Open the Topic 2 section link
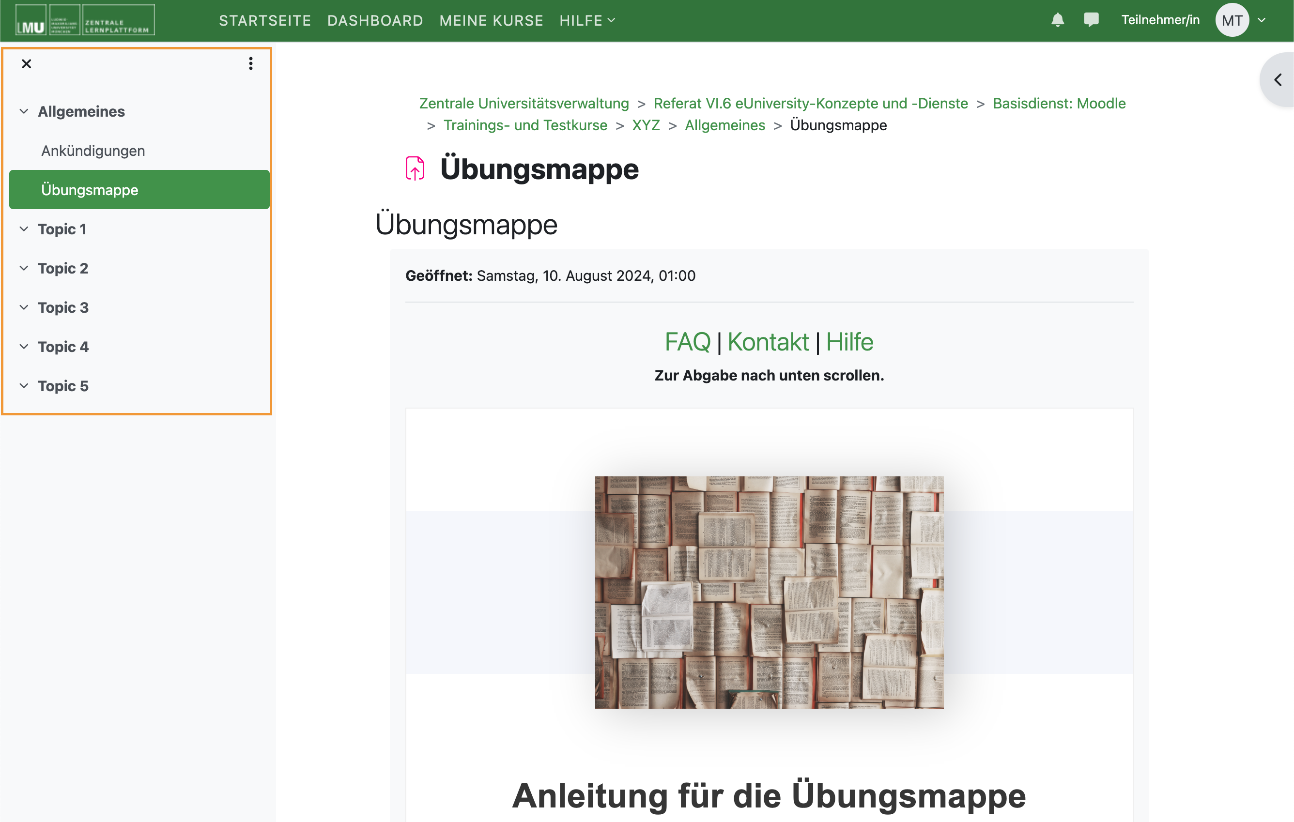Image resolution: width=1294 pixels, height=822 pixels. [x=63, y=269]
